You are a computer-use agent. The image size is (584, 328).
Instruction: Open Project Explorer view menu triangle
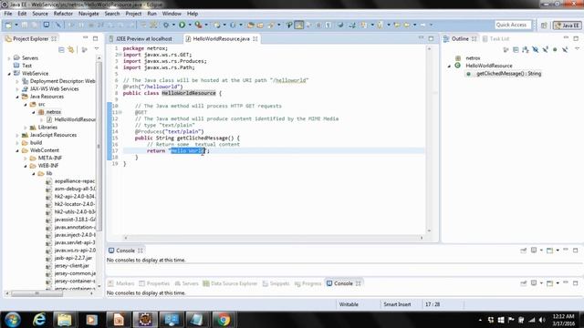pyautogui.click(x=97, y=49)
